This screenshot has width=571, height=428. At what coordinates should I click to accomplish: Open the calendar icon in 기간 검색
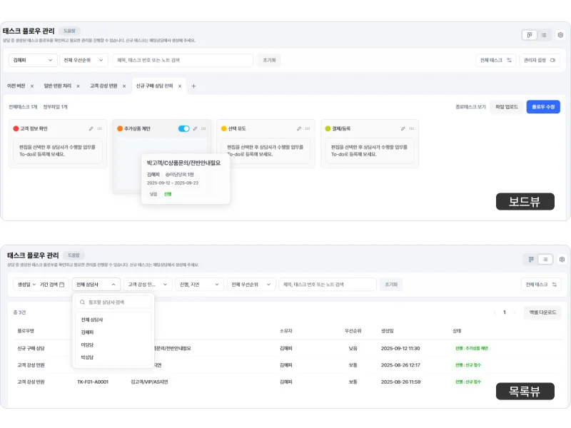click(62, 284)
